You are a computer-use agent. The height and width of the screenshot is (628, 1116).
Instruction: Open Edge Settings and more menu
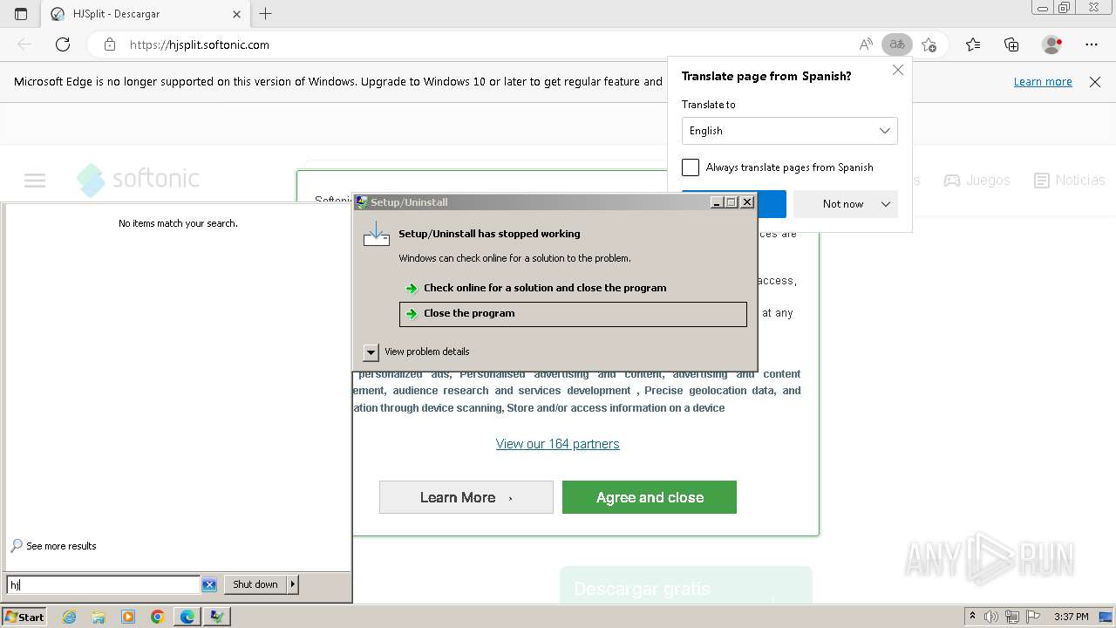pos(1092,44)
